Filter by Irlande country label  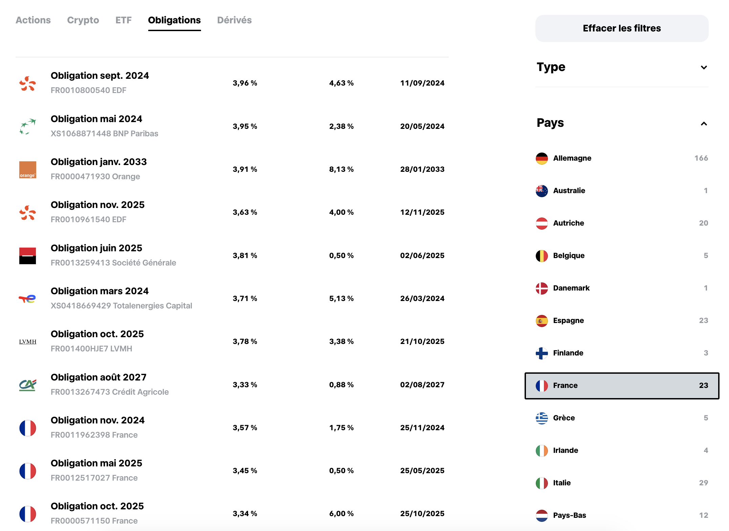pyautogui.click(x=566, y=451)
